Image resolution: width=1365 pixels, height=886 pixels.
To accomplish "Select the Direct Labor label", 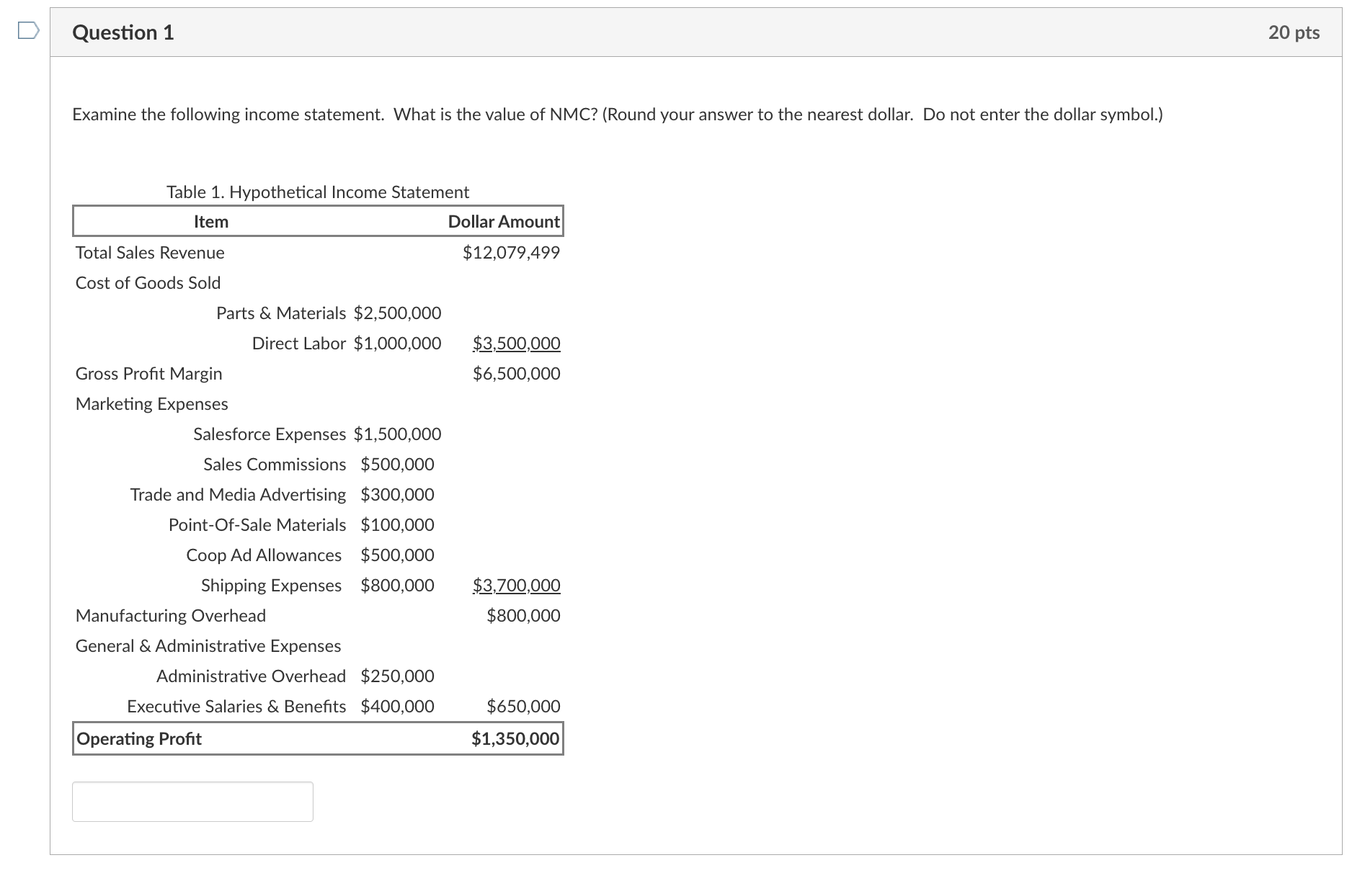I will (299, 344).
